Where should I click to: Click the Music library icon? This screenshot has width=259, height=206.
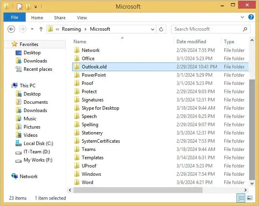(x=19, y=118)
